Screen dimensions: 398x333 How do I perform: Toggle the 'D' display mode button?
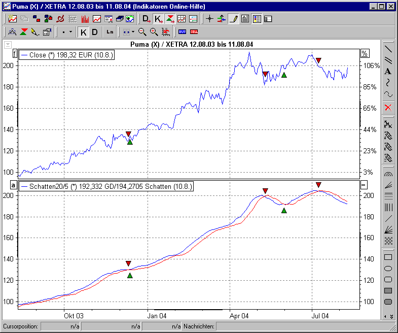coord(95,32)
